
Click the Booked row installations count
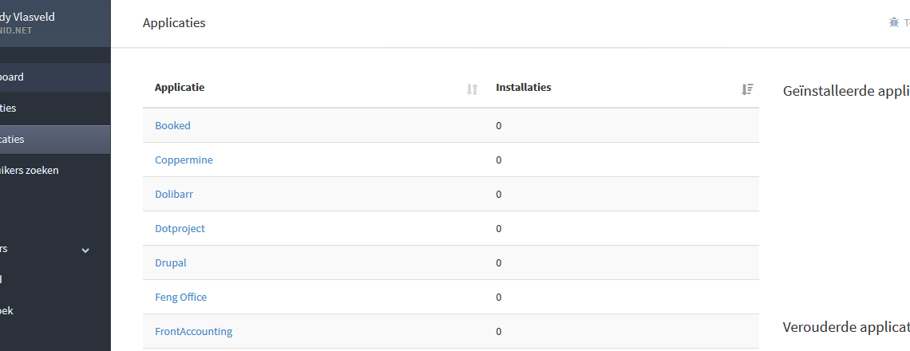(x=499, y=126)
